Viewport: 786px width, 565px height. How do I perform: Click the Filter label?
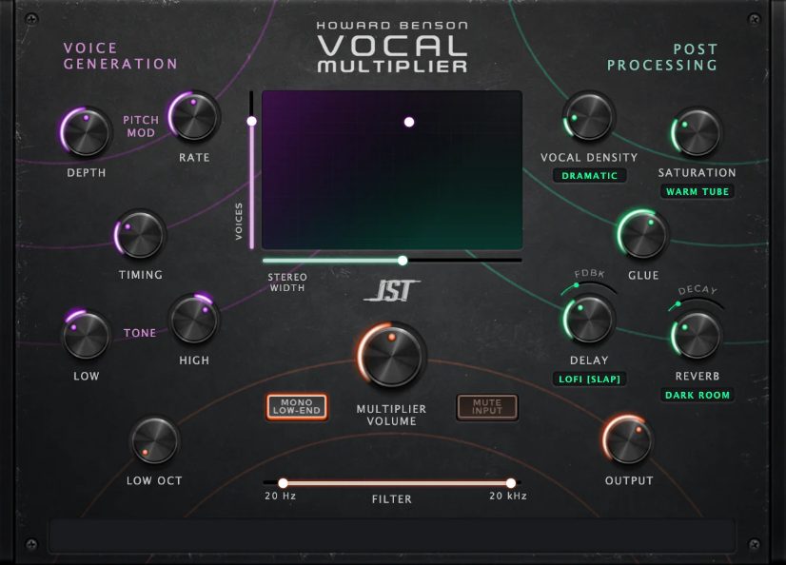coord(391,499)
